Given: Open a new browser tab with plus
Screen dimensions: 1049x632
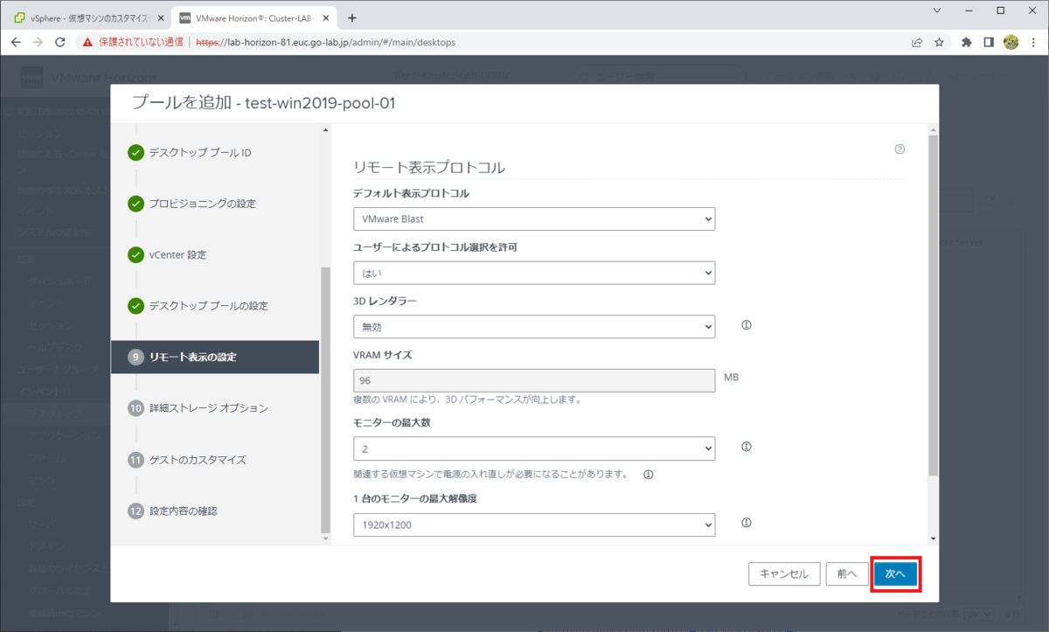Looking at the screenshot, I should (352, 17).
